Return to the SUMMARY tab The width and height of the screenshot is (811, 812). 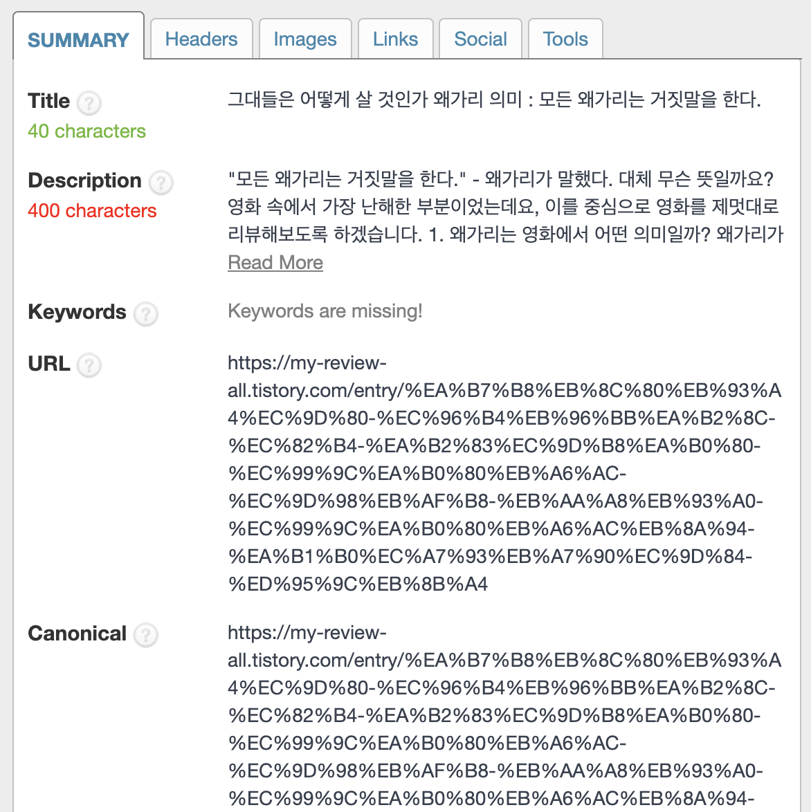pos(78,40)
